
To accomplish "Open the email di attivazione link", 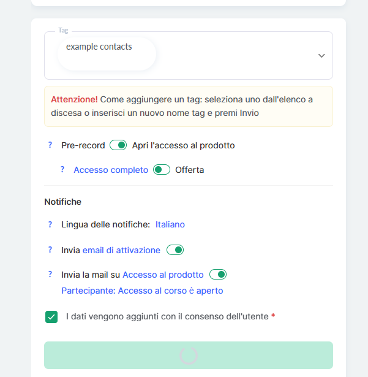I will 121,250.
